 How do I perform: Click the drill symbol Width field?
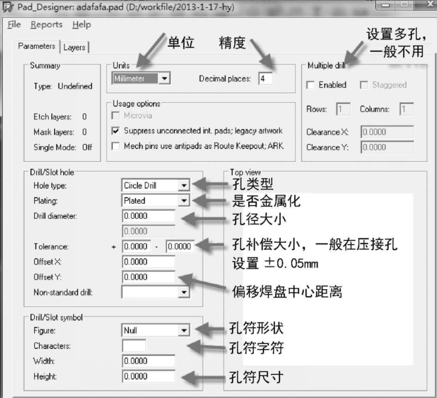(x=149, y=361)
